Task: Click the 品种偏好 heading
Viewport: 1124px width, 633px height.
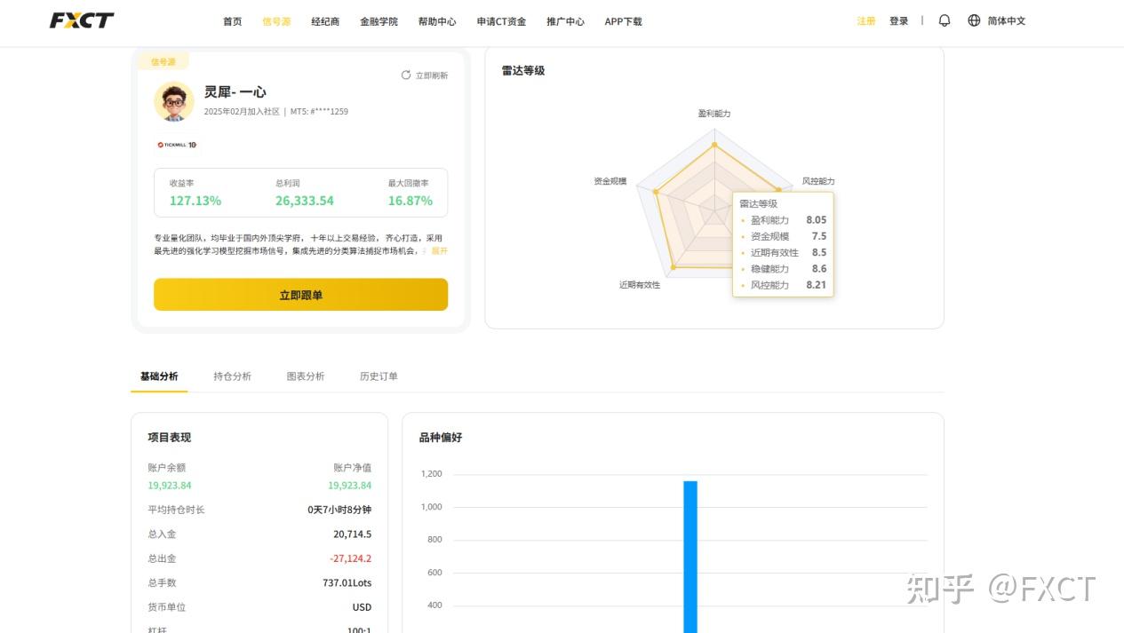Action: pos(441,438)
